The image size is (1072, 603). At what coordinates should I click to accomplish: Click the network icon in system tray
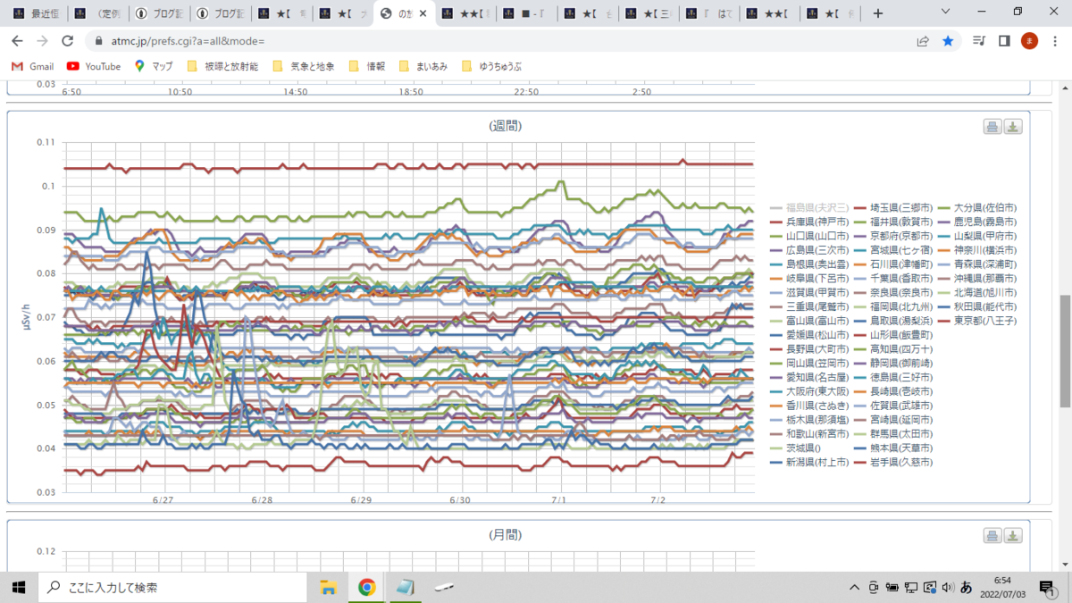click(910, 587)
